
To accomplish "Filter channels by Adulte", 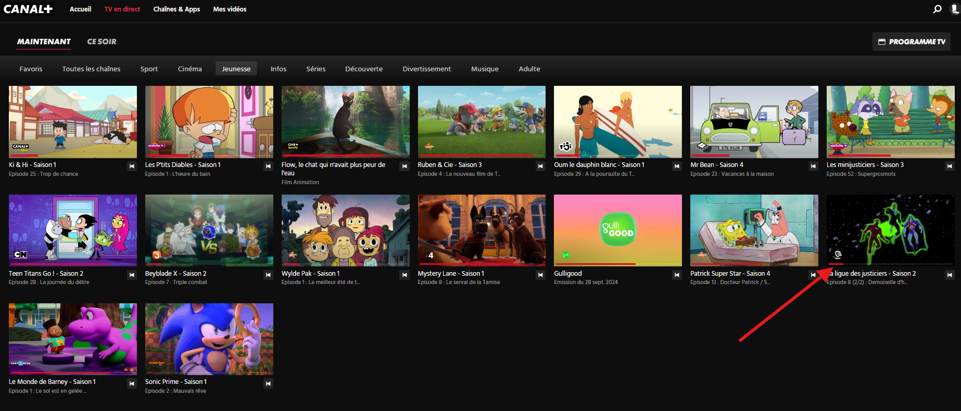I will 529,69.
